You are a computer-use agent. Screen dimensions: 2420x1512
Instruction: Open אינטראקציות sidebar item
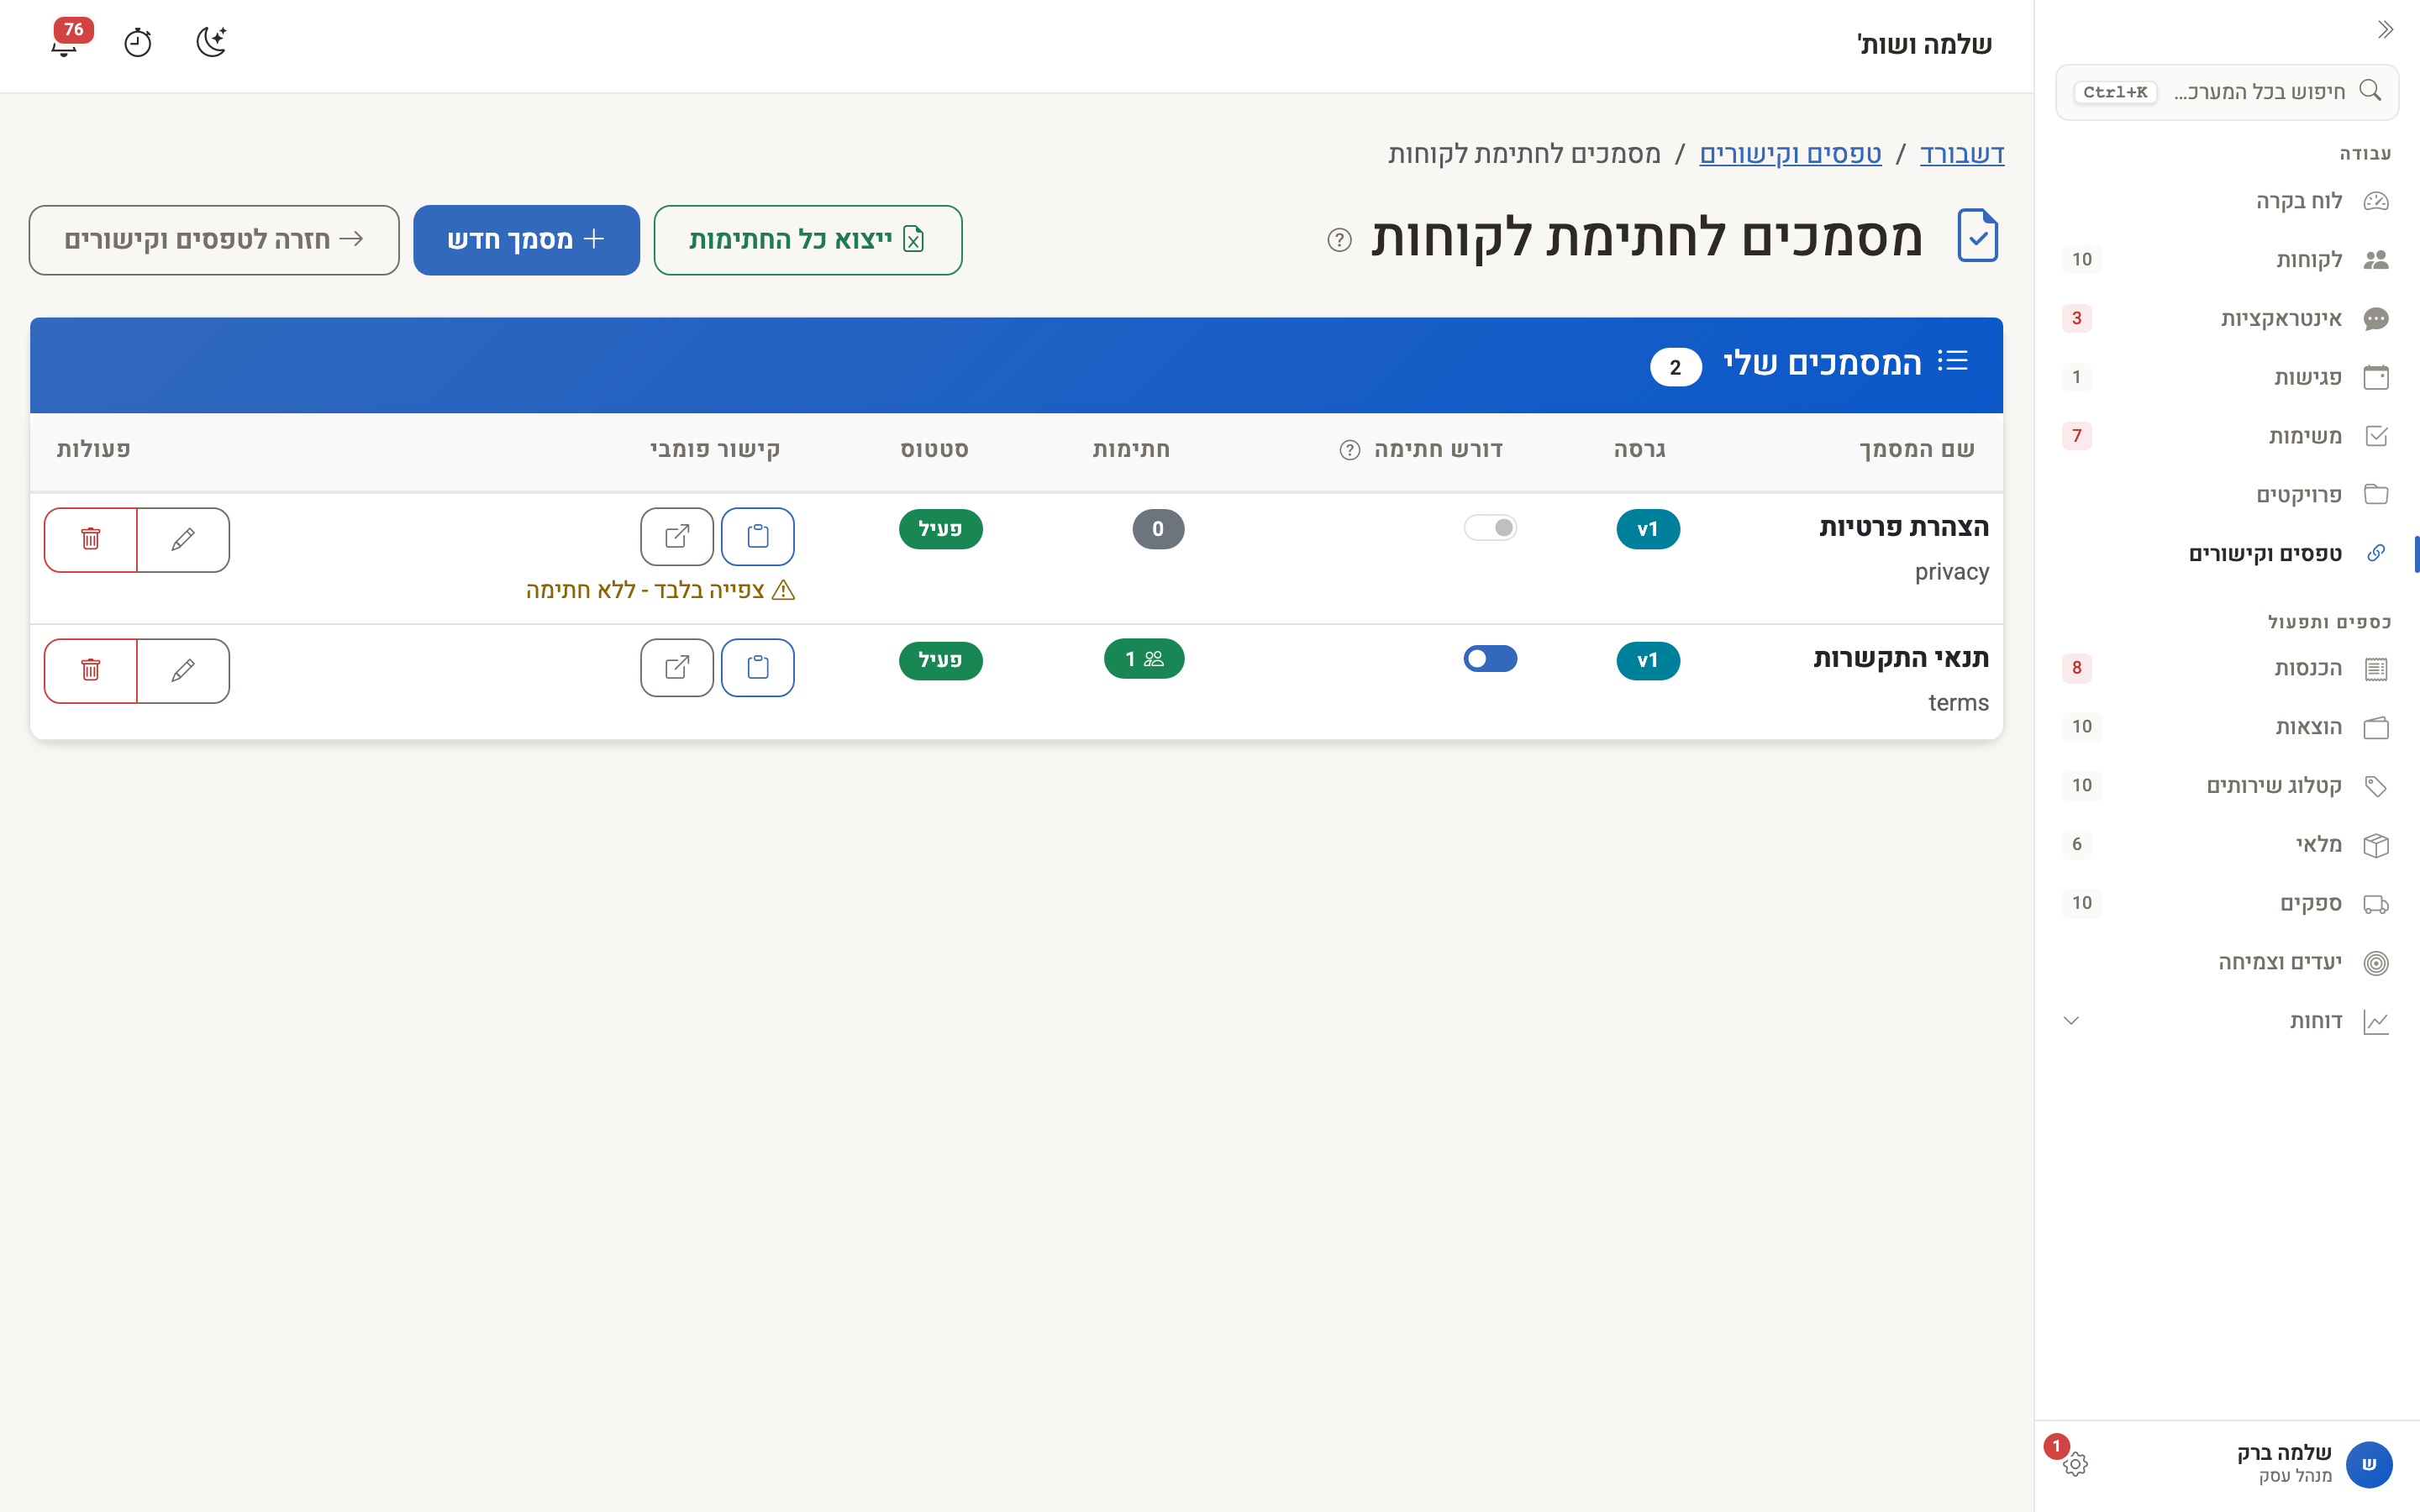pos(2226,318)
